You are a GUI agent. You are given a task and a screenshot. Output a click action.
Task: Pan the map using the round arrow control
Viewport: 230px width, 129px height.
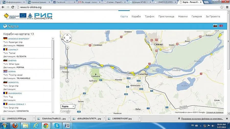(67, 38)
